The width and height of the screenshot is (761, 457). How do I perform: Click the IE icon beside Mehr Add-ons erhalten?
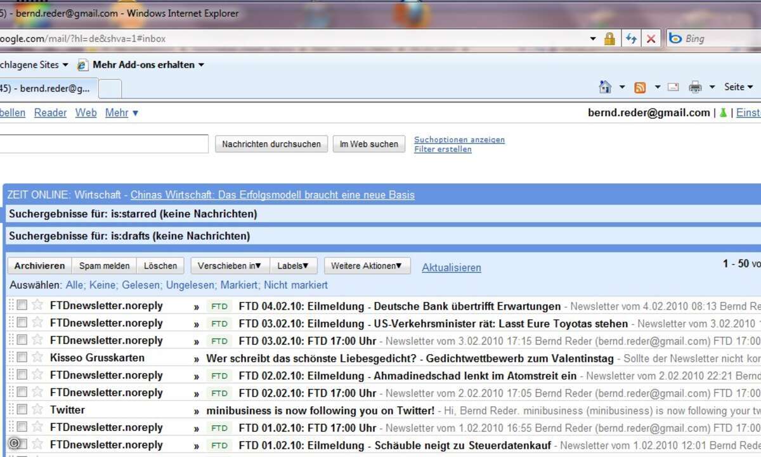point(82,65)
